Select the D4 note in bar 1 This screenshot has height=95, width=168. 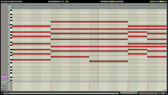(x=31, y=26)
